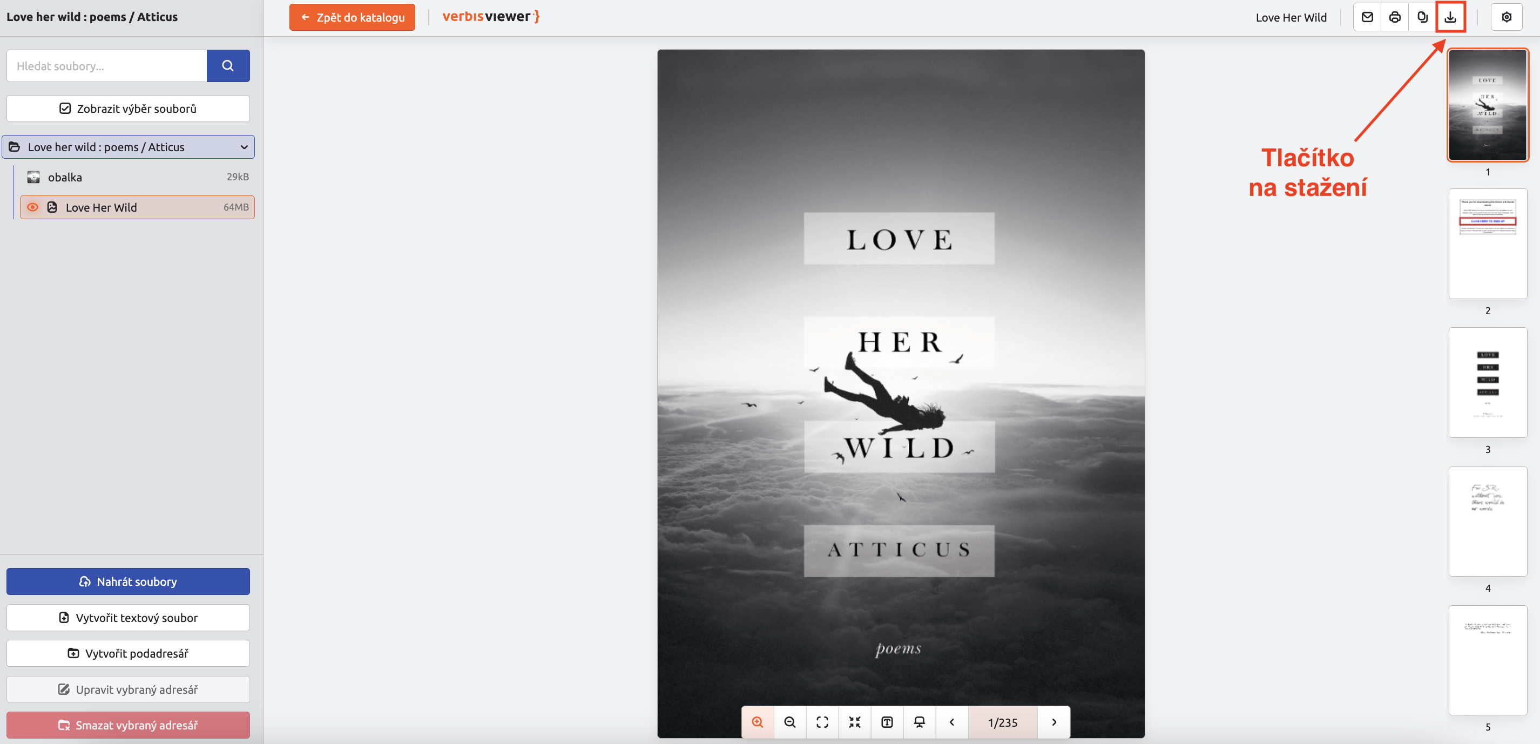This screenshot has width=1540, height=744.
Task: Click Nahrát soubory to upload files
Action: [x=128, y=581]
